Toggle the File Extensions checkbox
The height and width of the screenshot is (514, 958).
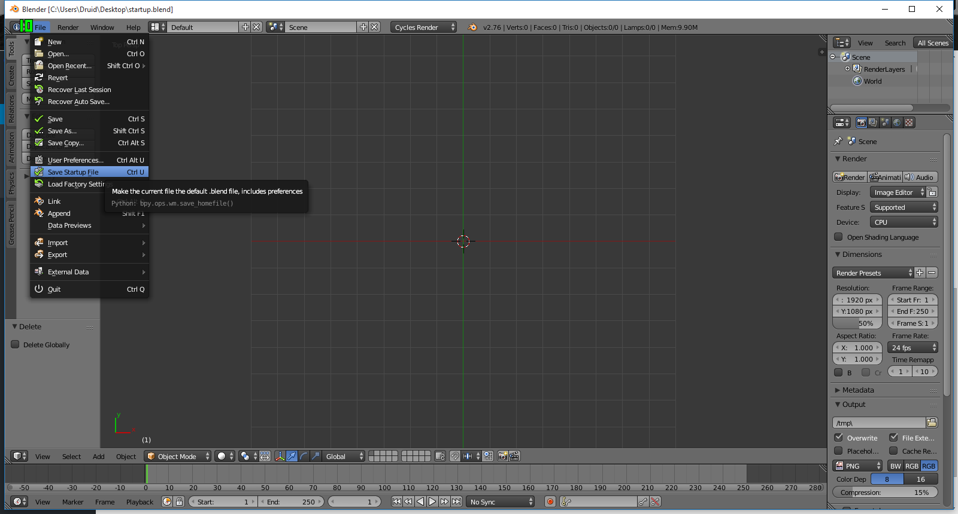(893, 437)
